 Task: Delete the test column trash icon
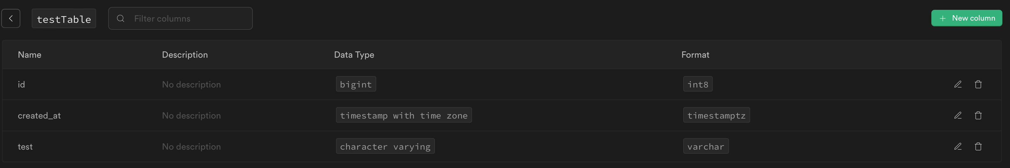pyautogui.click(x=978, y=146)
